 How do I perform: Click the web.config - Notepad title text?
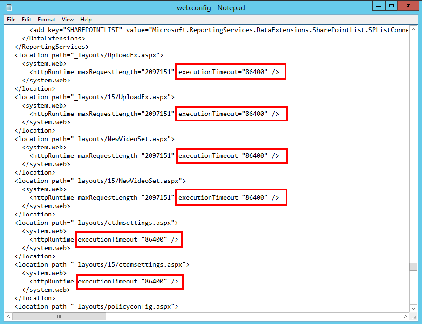(x=211, y=8)
